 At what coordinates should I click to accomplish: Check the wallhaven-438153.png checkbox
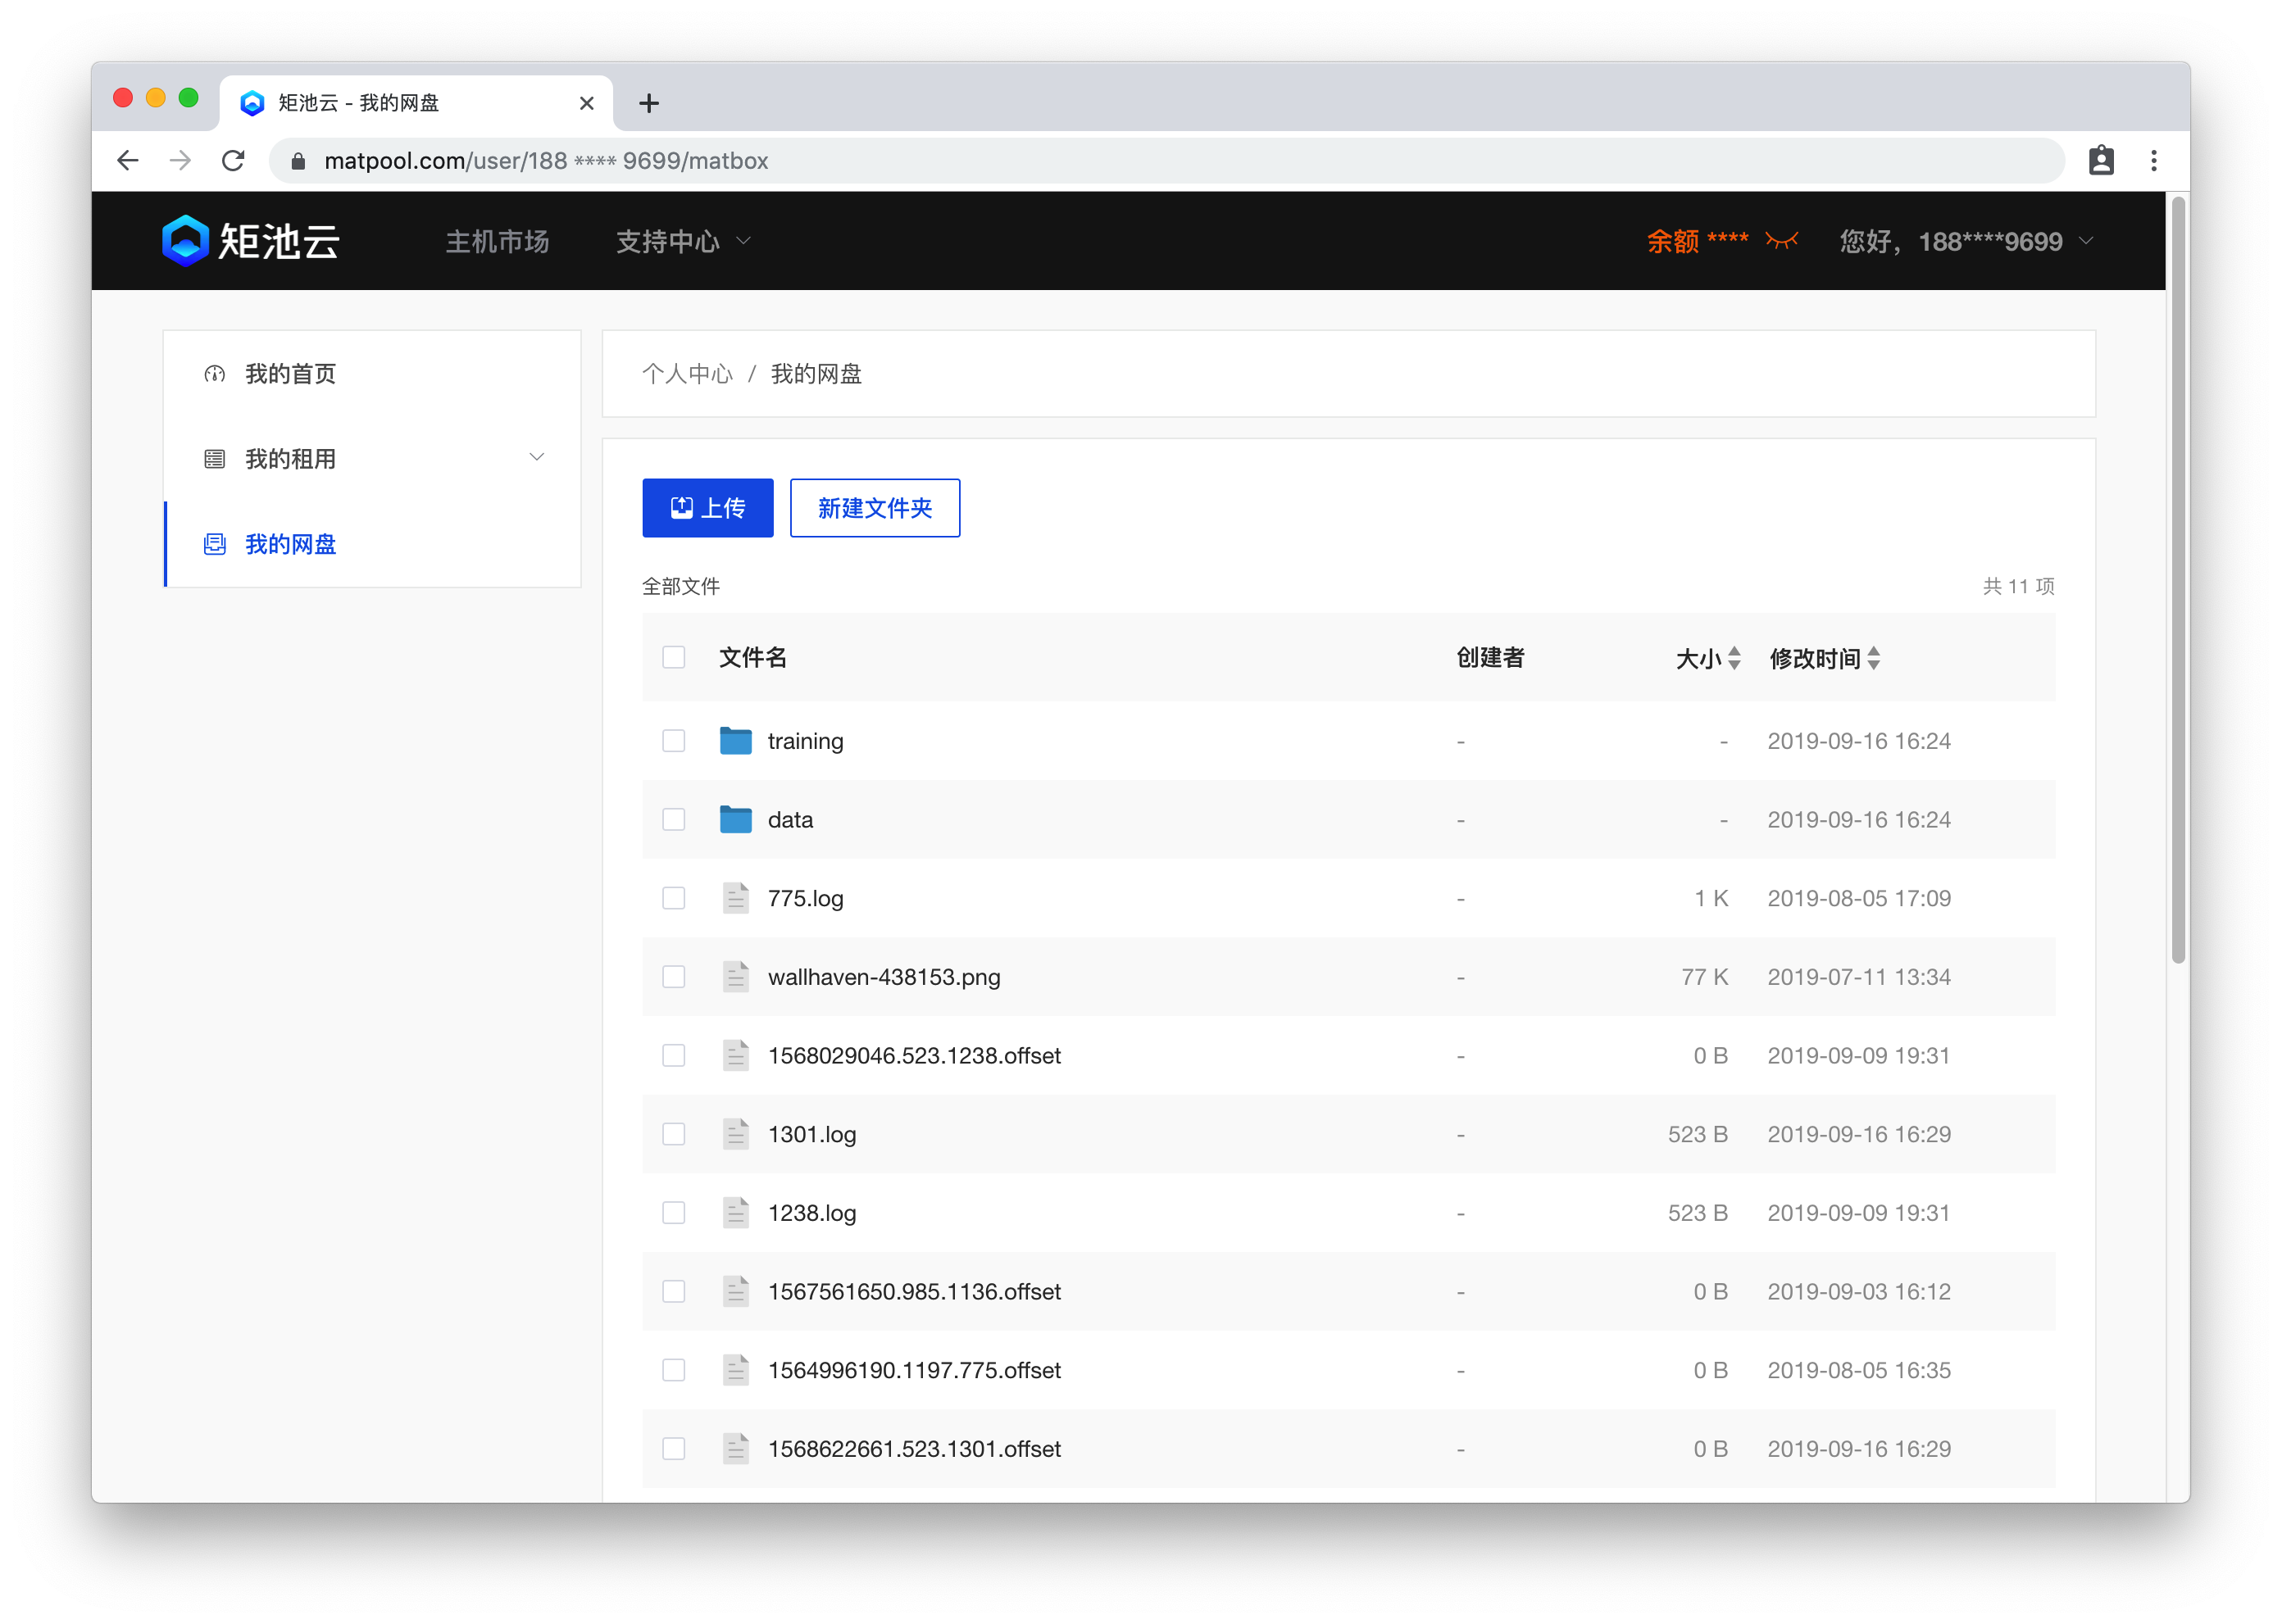[673, 977]
